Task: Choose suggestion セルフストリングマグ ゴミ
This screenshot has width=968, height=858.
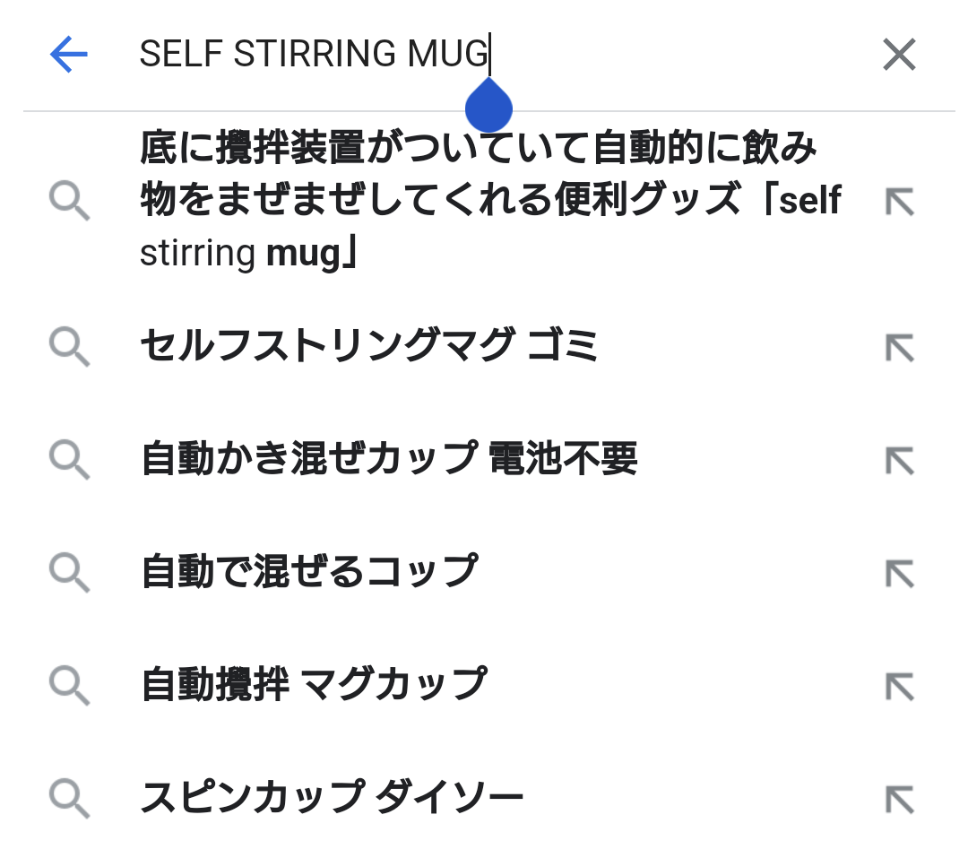Action: coord(369,346)
